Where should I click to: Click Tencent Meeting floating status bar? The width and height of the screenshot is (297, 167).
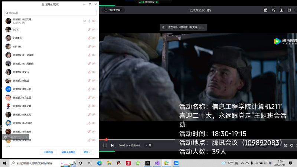pos(148,2)
